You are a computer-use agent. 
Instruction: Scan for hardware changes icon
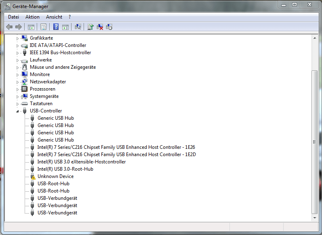(78, 27)
